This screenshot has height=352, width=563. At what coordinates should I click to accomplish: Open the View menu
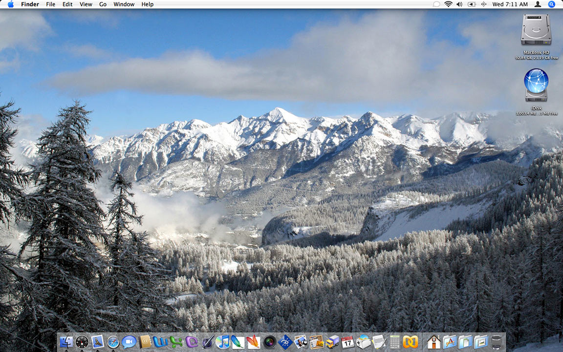pyautogui.click(x=86, y=4)
